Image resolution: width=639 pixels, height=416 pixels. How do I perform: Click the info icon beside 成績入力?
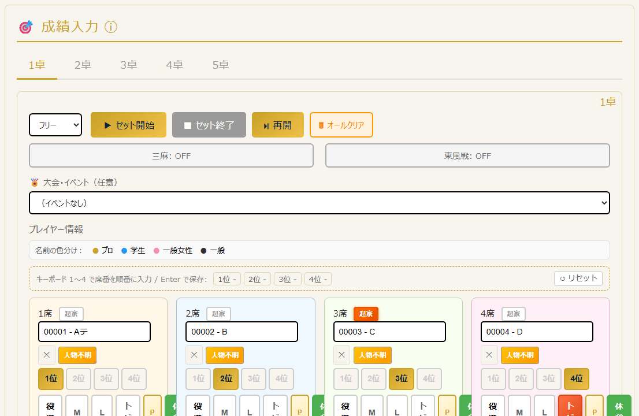tap(111, 27)
